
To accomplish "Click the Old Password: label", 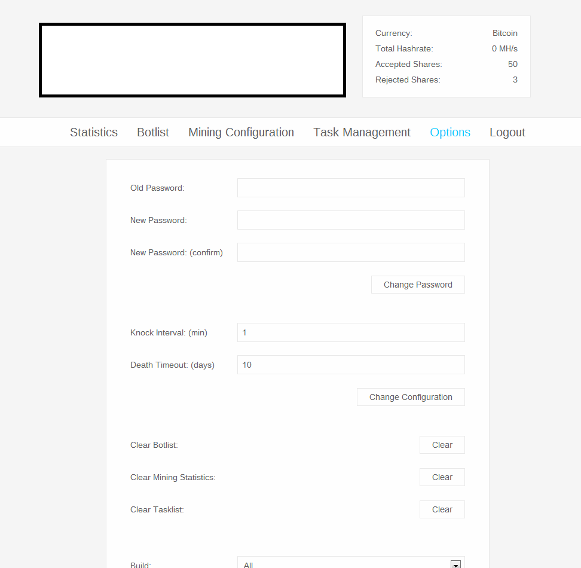I will 157,188.
